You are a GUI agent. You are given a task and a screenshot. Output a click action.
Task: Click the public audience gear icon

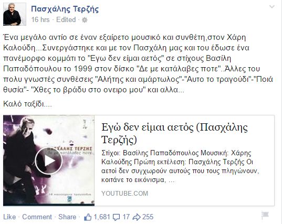coord(85,20)
